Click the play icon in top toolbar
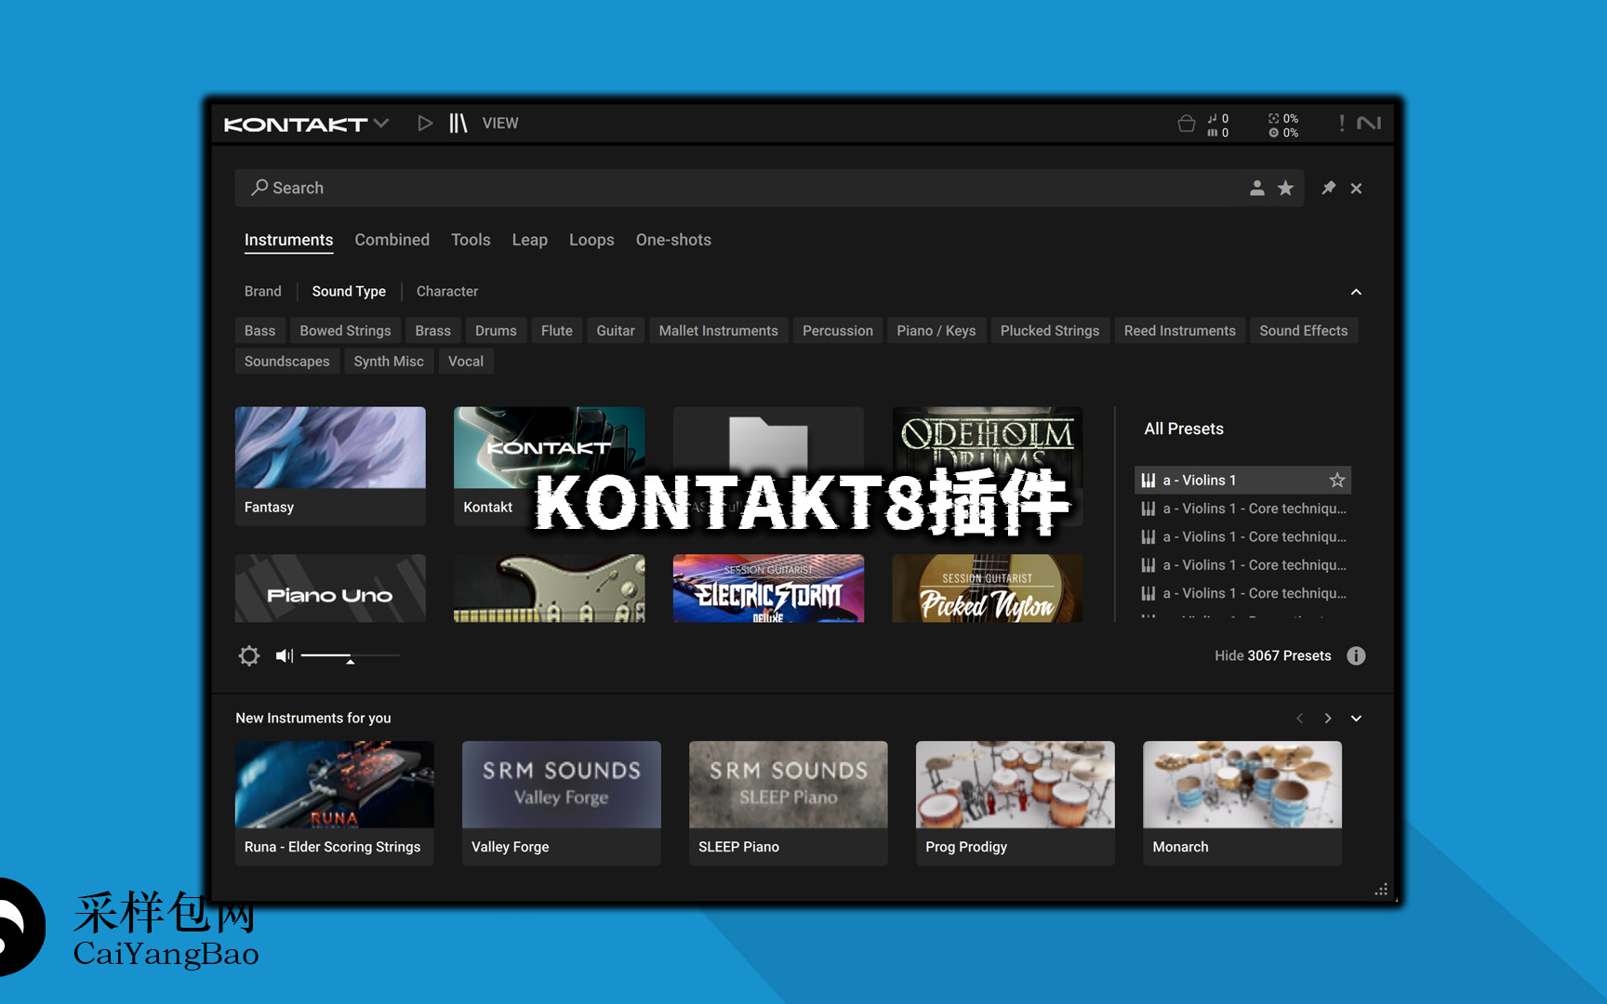Viewport: 1607px width, 1004px height. pos(425,123)
